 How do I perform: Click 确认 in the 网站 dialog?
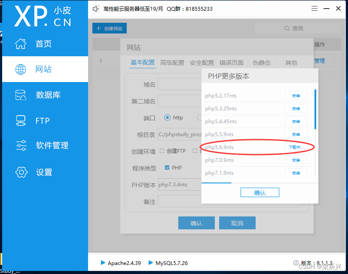[x=196, y=223]
